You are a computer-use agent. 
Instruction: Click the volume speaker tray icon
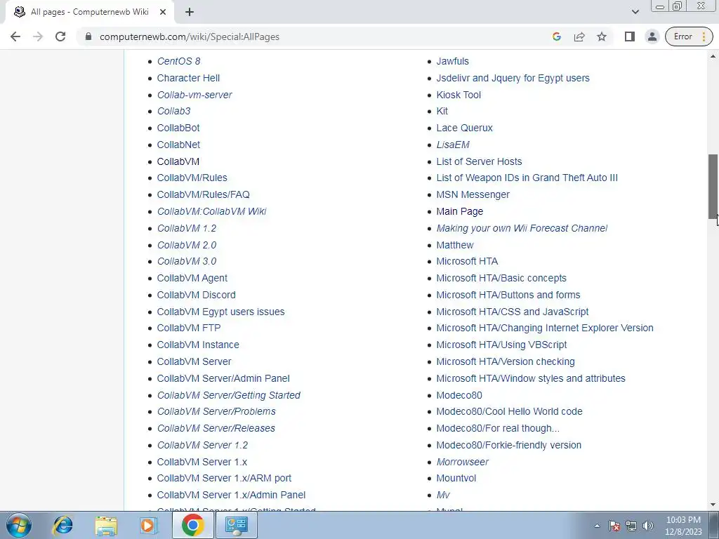click(x=648, y=526)
